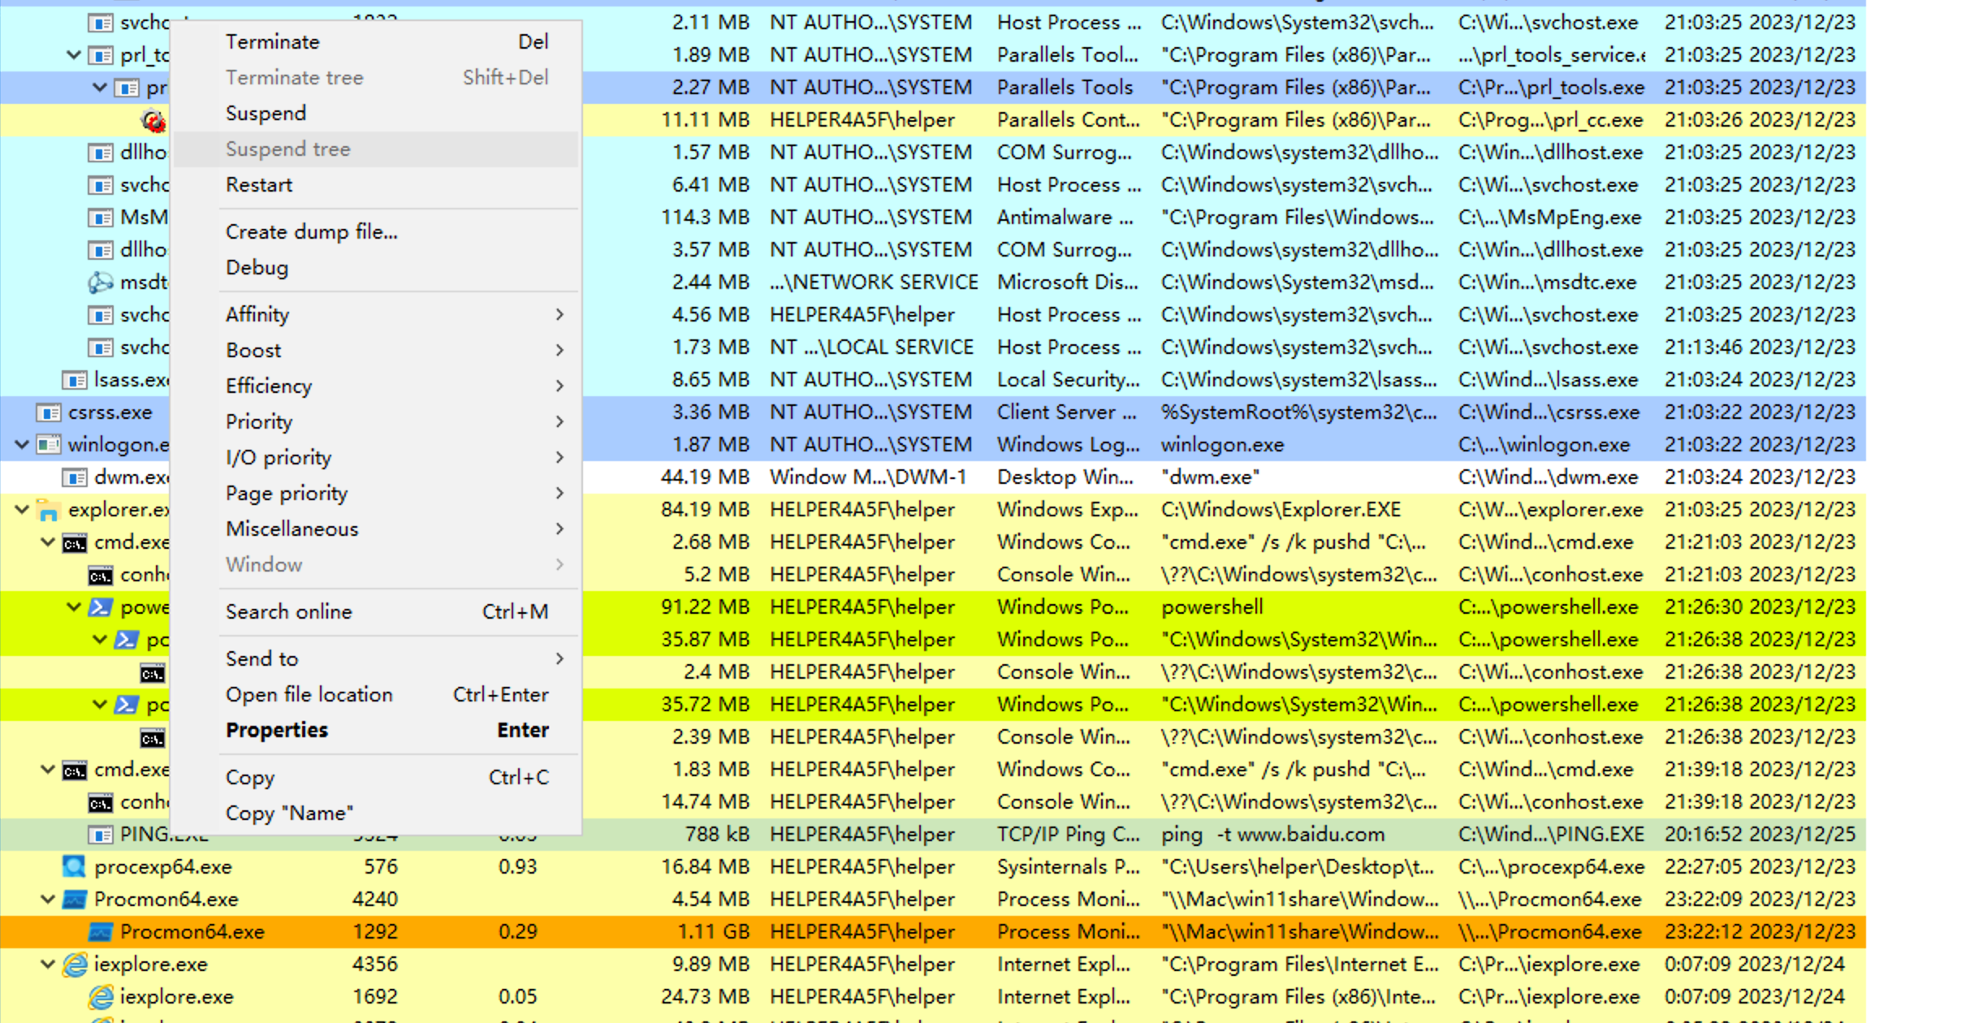The image size is (1983, 1023).
Task: Click the 1.11 GB memory value
Action: click(x=713, y=931)
